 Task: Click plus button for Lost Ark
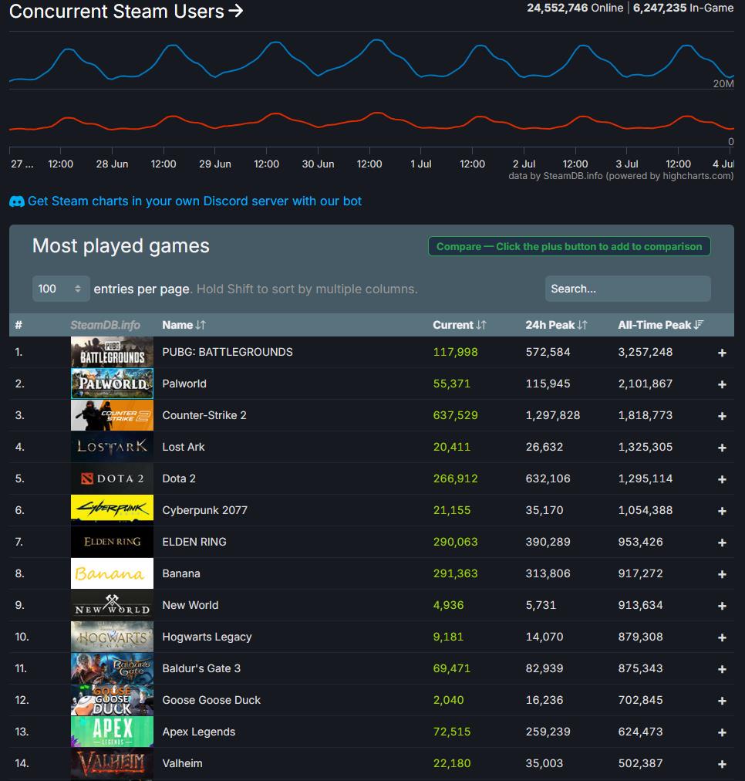[x=722, y=448]
